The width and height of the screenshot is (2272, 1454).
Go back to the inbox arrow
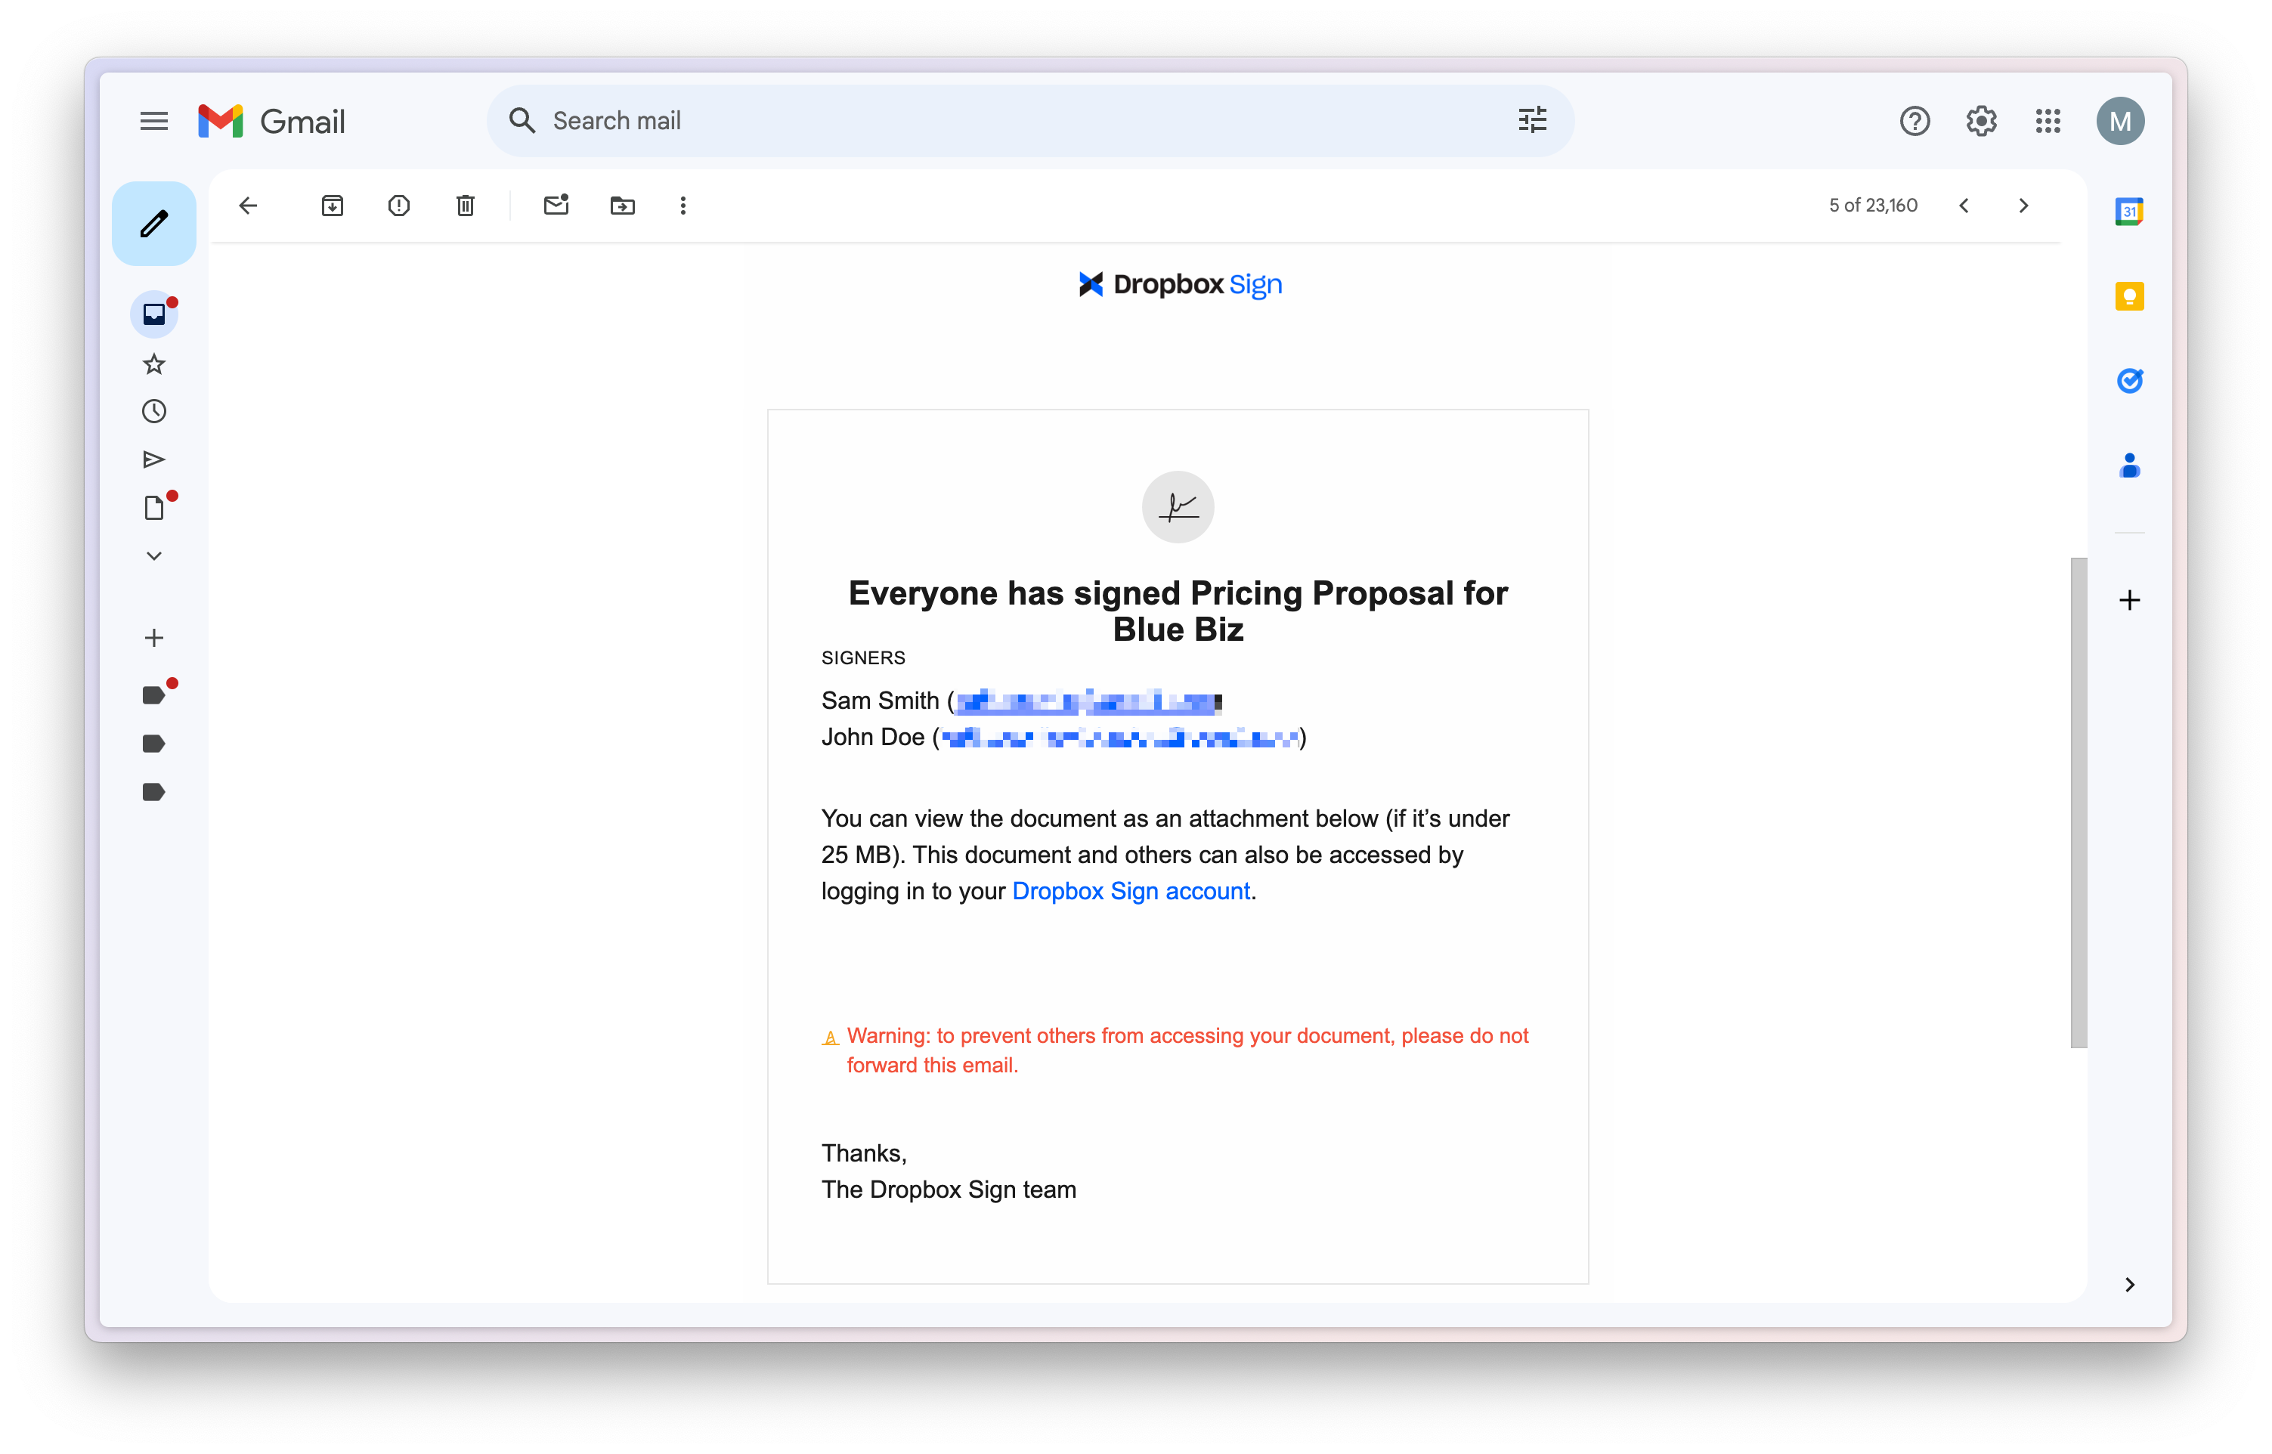[249, 206]
